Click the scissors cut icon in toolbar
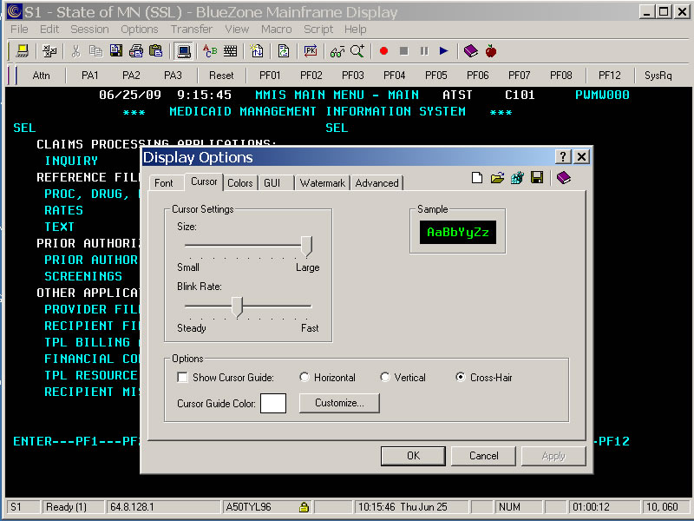This screenshot has height=521, width=694. coord(76,51)
